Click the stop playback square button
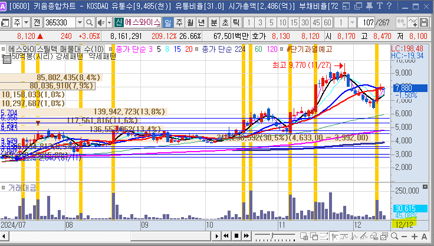This screenshot has height=246, width=434. 236,237
